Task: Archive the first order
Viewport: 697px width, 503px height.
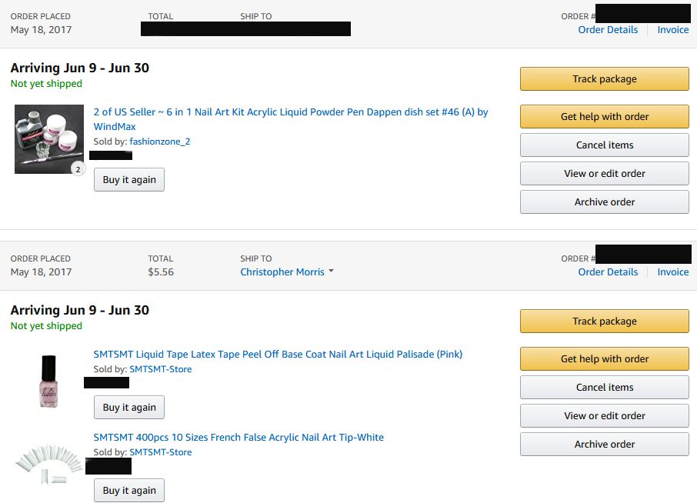Action: 604,202
